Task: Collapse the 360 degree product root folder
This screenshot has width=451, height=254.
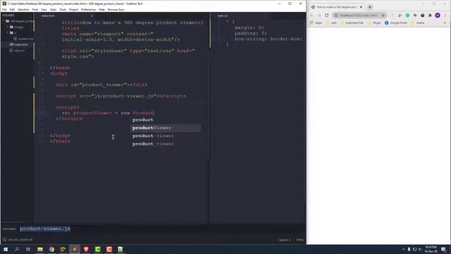Action: pyautogui.click(x=4, y=21)
